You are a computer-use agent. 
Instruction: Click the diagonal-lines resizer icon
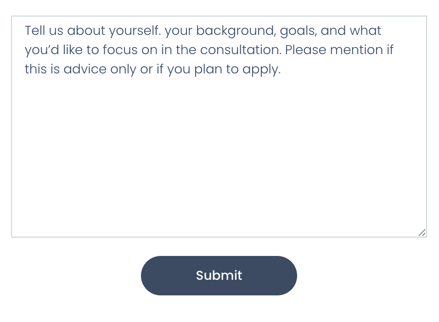422,233
